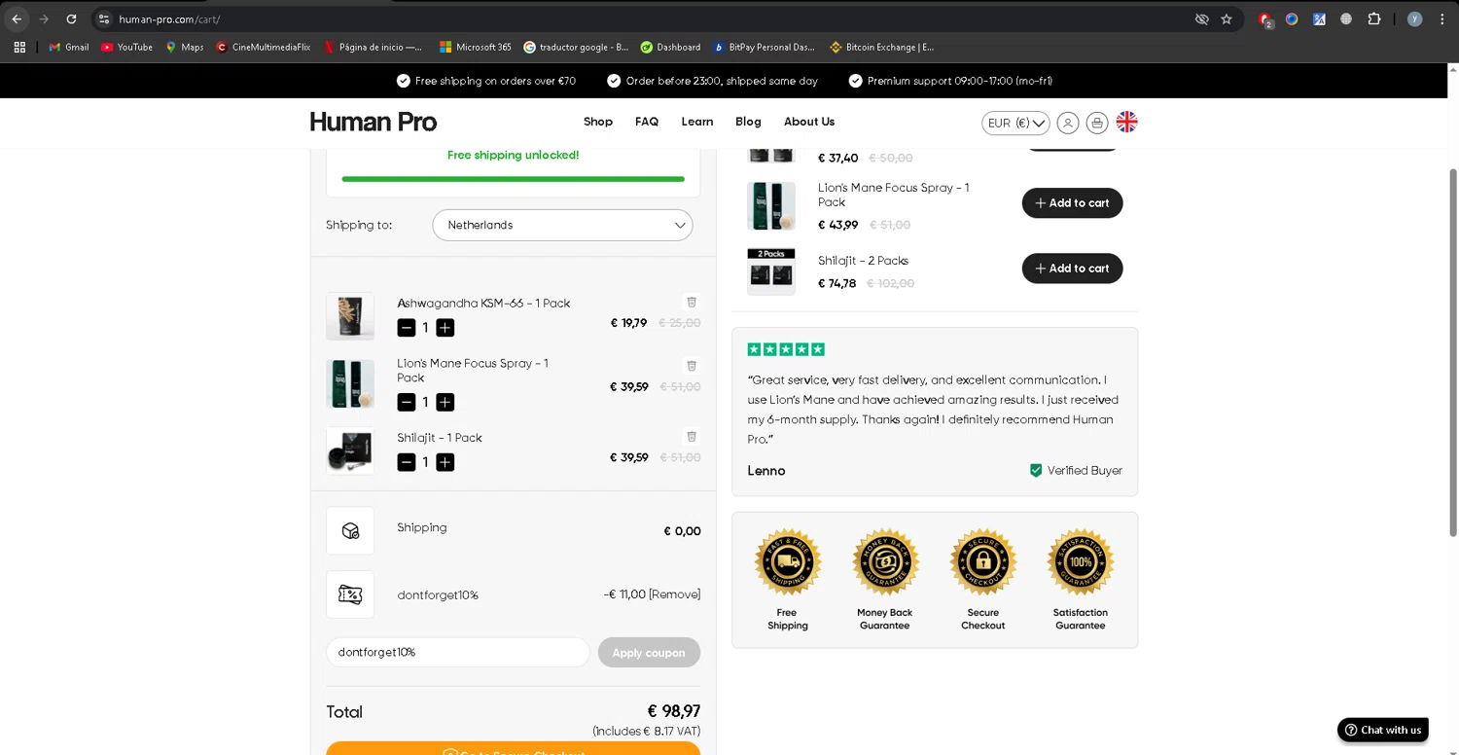The height and width of the screenshot is (755, 1459).
Task: Decrease Lion's Mane Focus Spray quantity
Action: click(x=407, y=402)
